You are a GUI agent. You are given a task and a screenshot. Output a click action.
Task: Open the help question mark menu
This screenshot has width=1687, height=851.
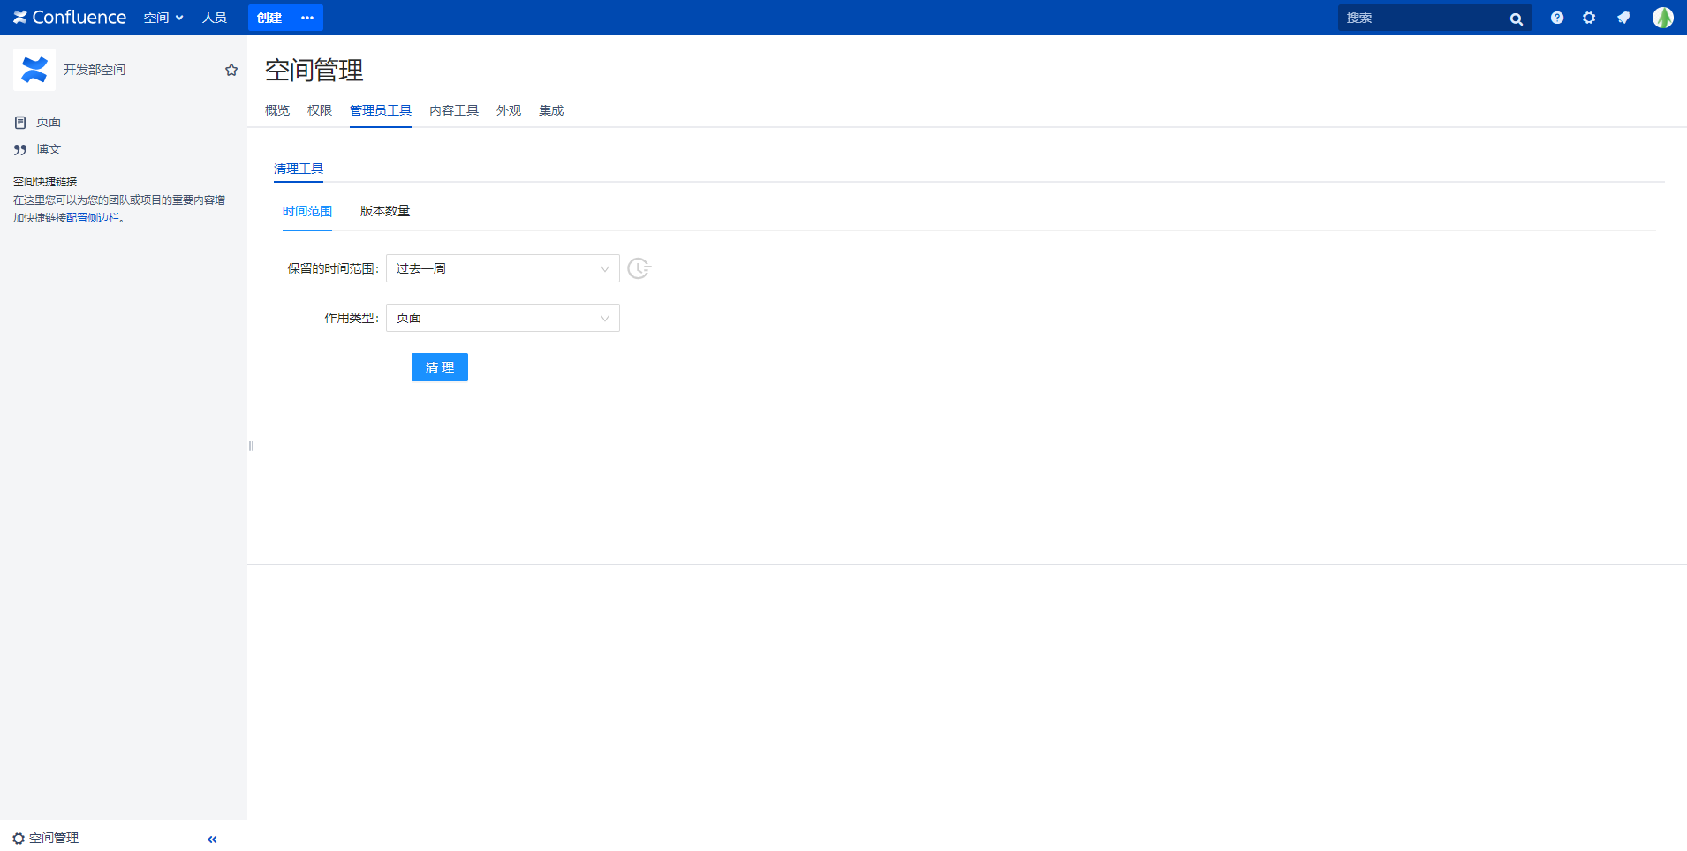1556,18
